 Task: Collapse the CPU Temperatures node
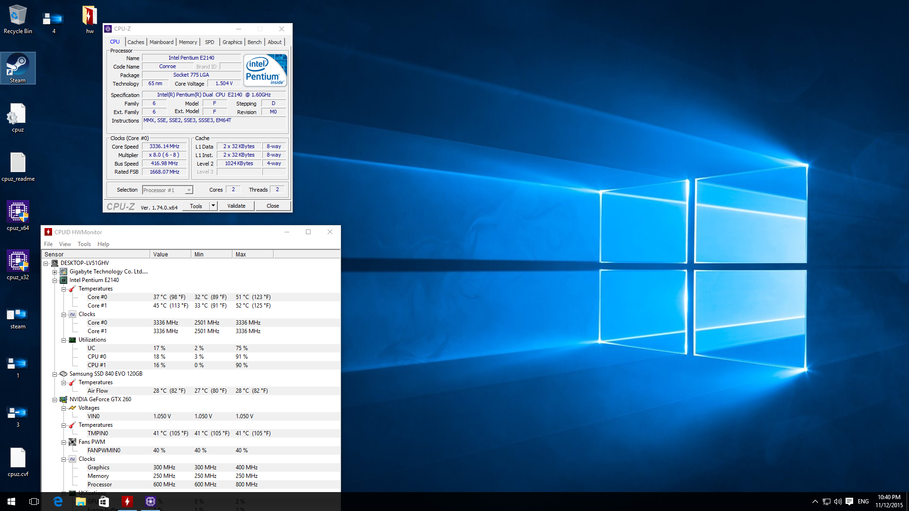click(64, 289)
